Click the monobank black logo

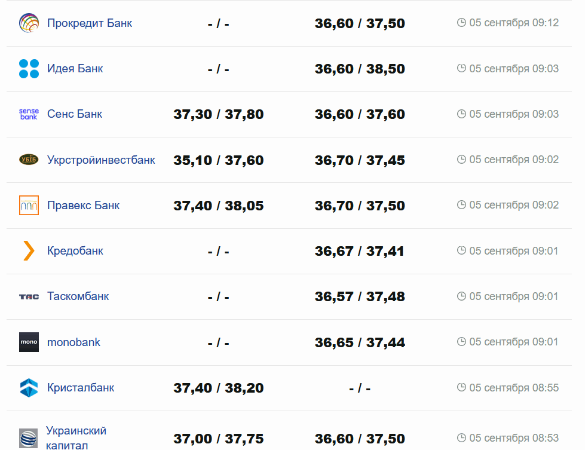coord(29,342)
